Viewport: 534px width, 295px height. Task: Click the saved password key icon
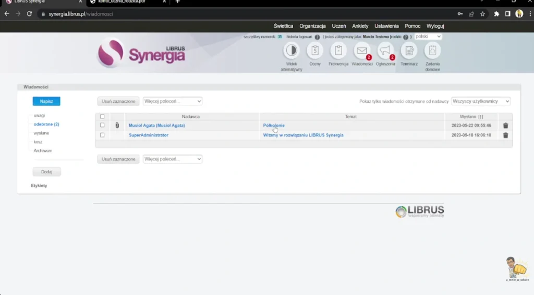[460, 14]
